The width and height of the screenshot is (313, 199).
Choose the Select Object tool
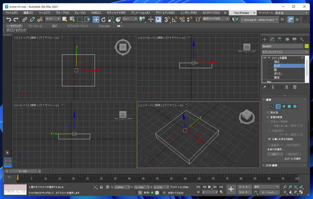65,19
